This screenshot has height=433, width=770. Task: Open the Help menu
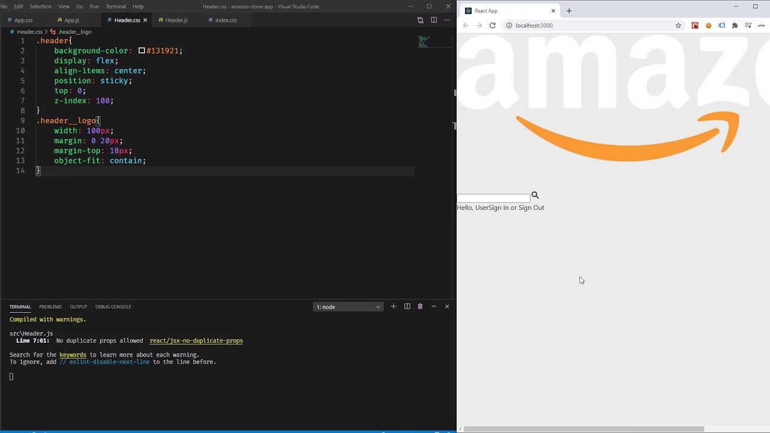coord(138,6)
